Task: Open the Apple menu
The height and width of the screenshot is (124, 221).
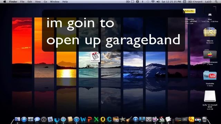Action: [4, 1]
